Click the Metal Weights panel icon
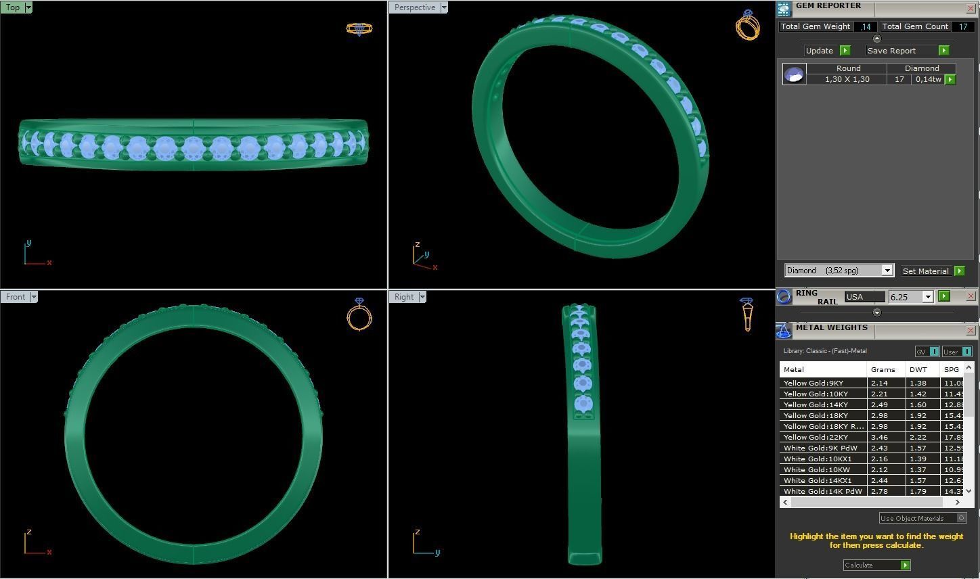 click(x=784, y=331)
